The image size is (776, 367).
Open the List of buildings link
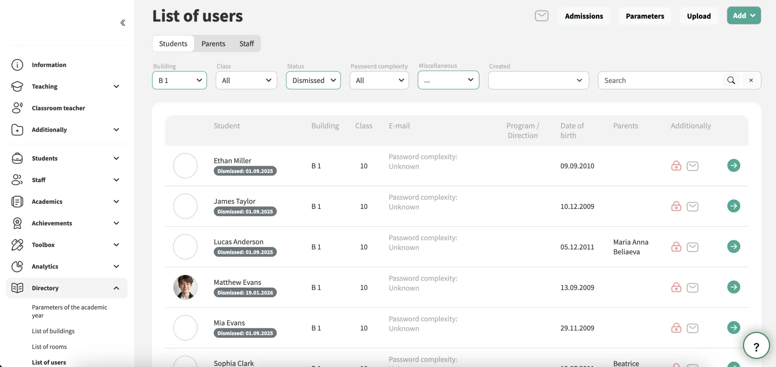click(x=53, y=331)
